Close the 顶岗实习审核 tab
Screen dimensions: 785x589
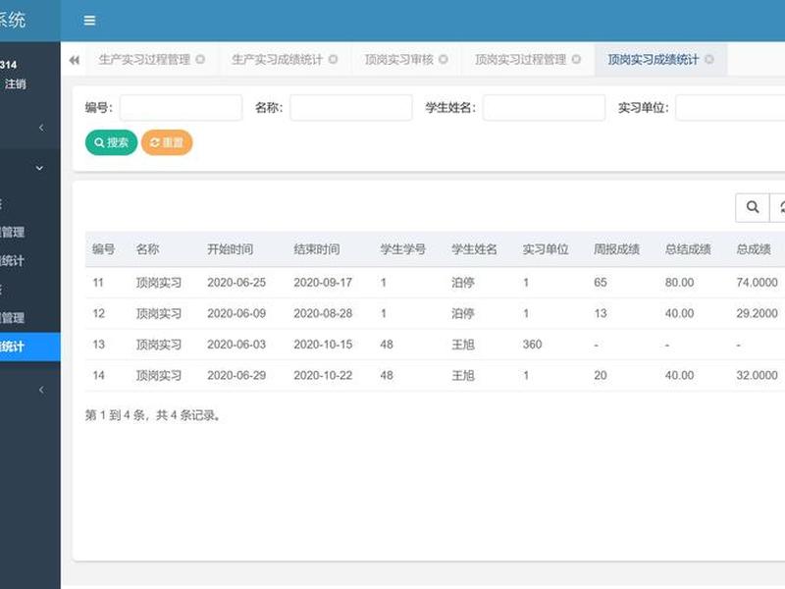[x=444, y=59]
